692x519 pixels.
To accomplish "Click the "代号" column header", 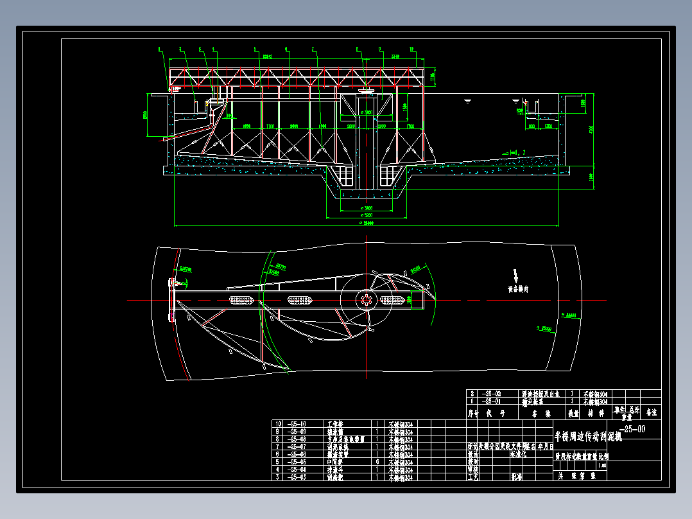I will click(x=495, y=414).
